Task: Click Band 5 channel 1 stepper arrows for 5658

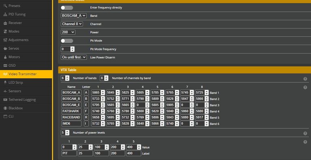Action: [x=103, y=117]
